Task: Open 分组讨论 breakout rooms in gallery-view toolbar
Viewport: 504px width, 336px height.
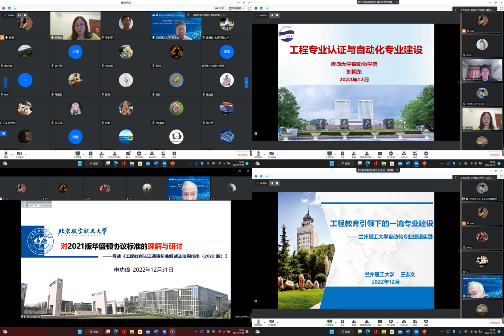Action: 152,153
